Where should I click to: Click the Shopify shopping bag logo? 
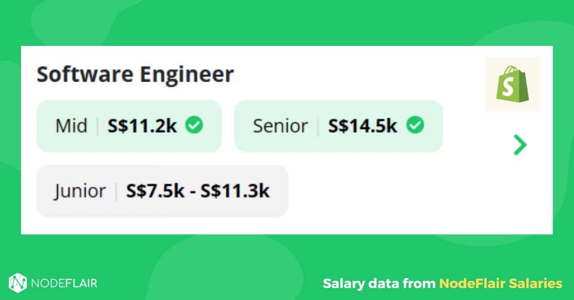[x=512, y=84]
